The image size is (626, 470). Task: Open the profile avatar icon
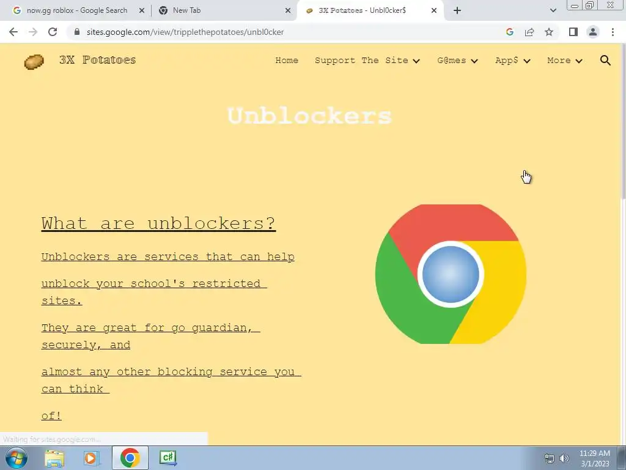coord(593,32)
